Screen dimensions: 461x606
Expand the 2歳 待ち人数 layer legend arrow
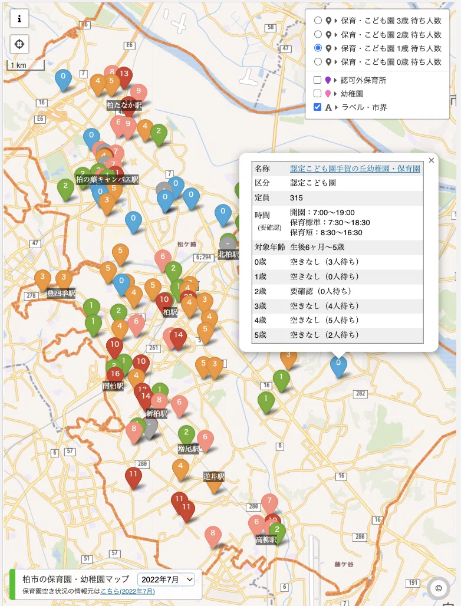336,35
